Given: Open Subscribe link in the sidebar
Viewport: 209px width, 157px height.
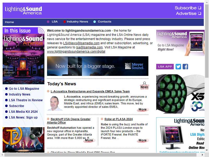Looking at the screenshot, I should click(16, 106).
